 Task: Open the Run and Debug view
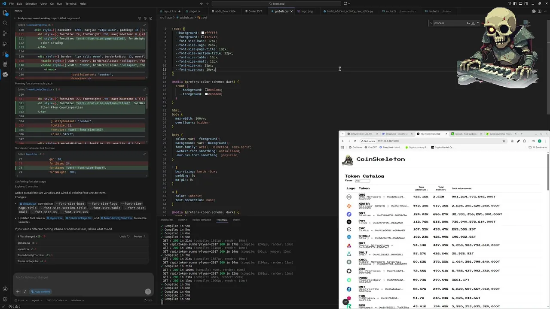(5, 44)
